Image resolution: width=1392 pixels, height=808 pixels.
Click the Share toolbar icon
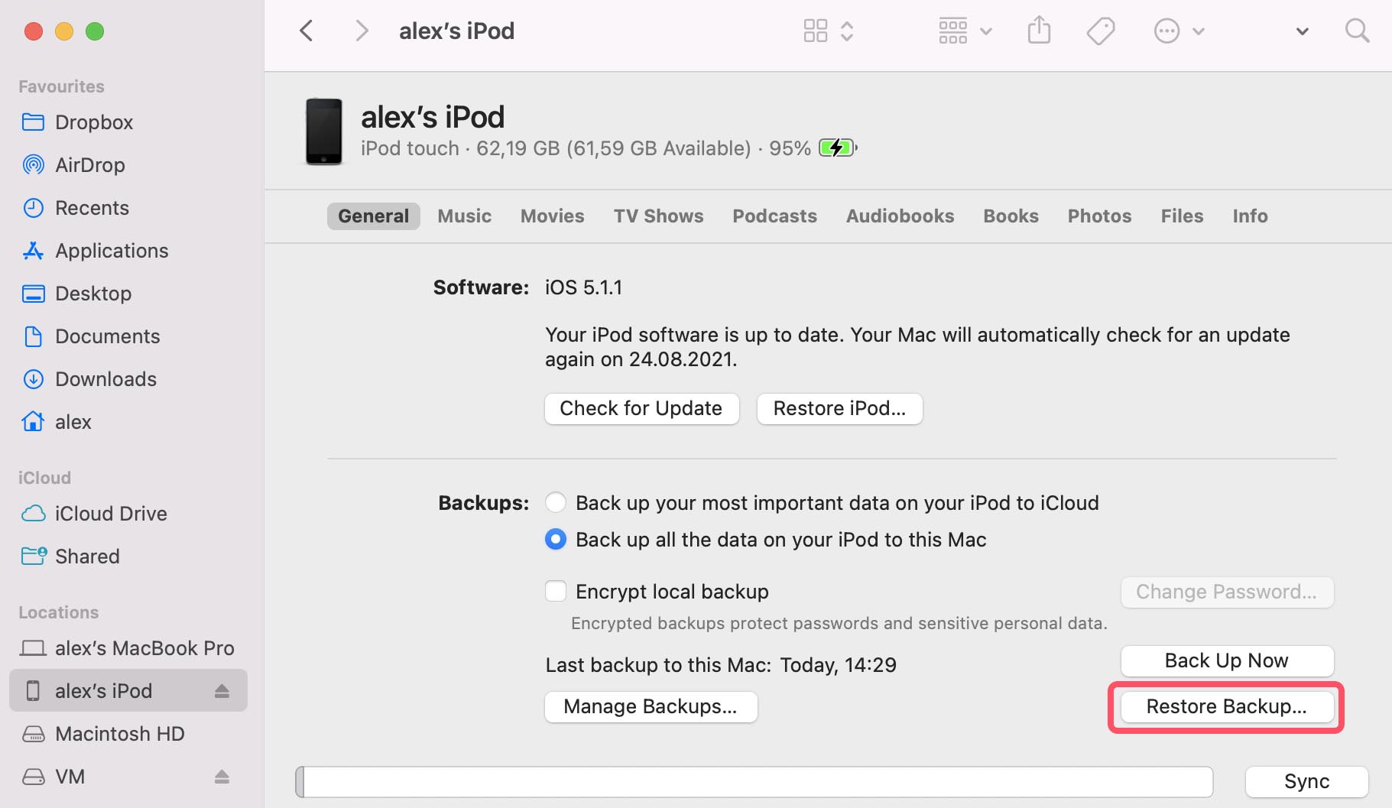pos(1039,31)
